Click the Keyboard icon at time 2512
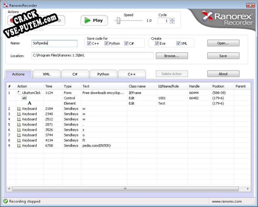This screenshot has height=207, width=258. (19, 119)
